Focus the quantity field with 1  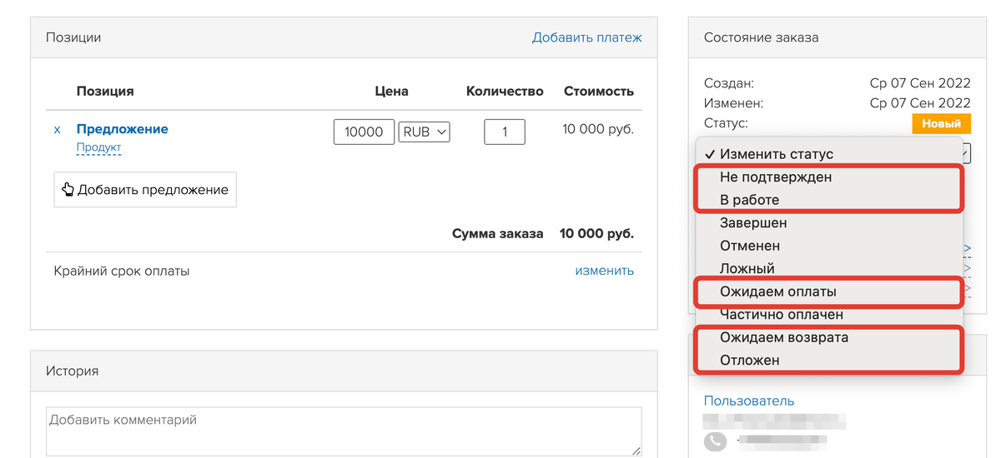pyautogui.click(x=505, y=132)
